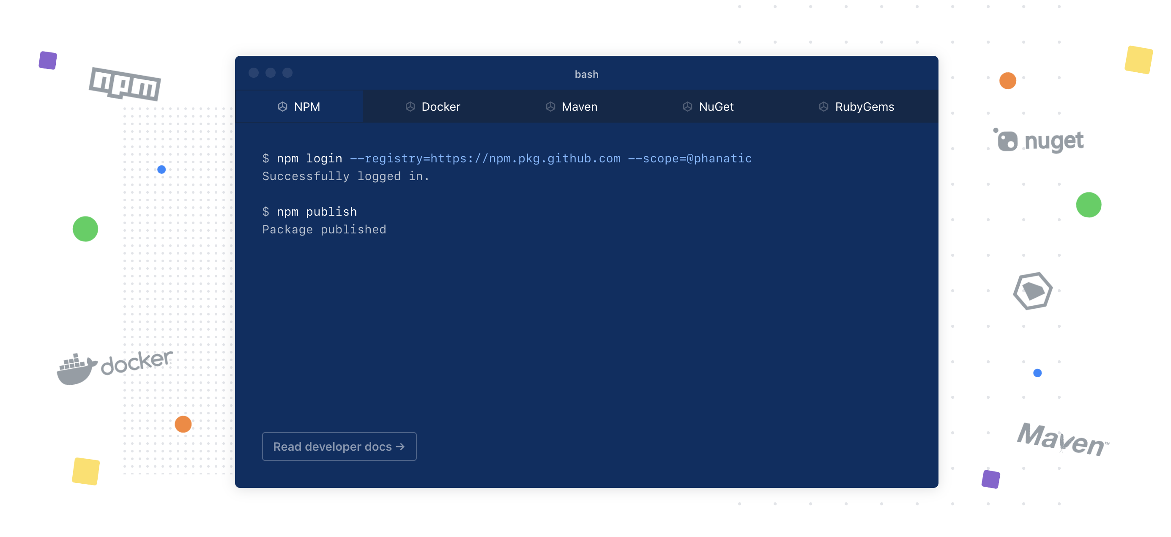1171x537 pixels.
Task: Click the npm logo graphic
Action: (125, 84)
